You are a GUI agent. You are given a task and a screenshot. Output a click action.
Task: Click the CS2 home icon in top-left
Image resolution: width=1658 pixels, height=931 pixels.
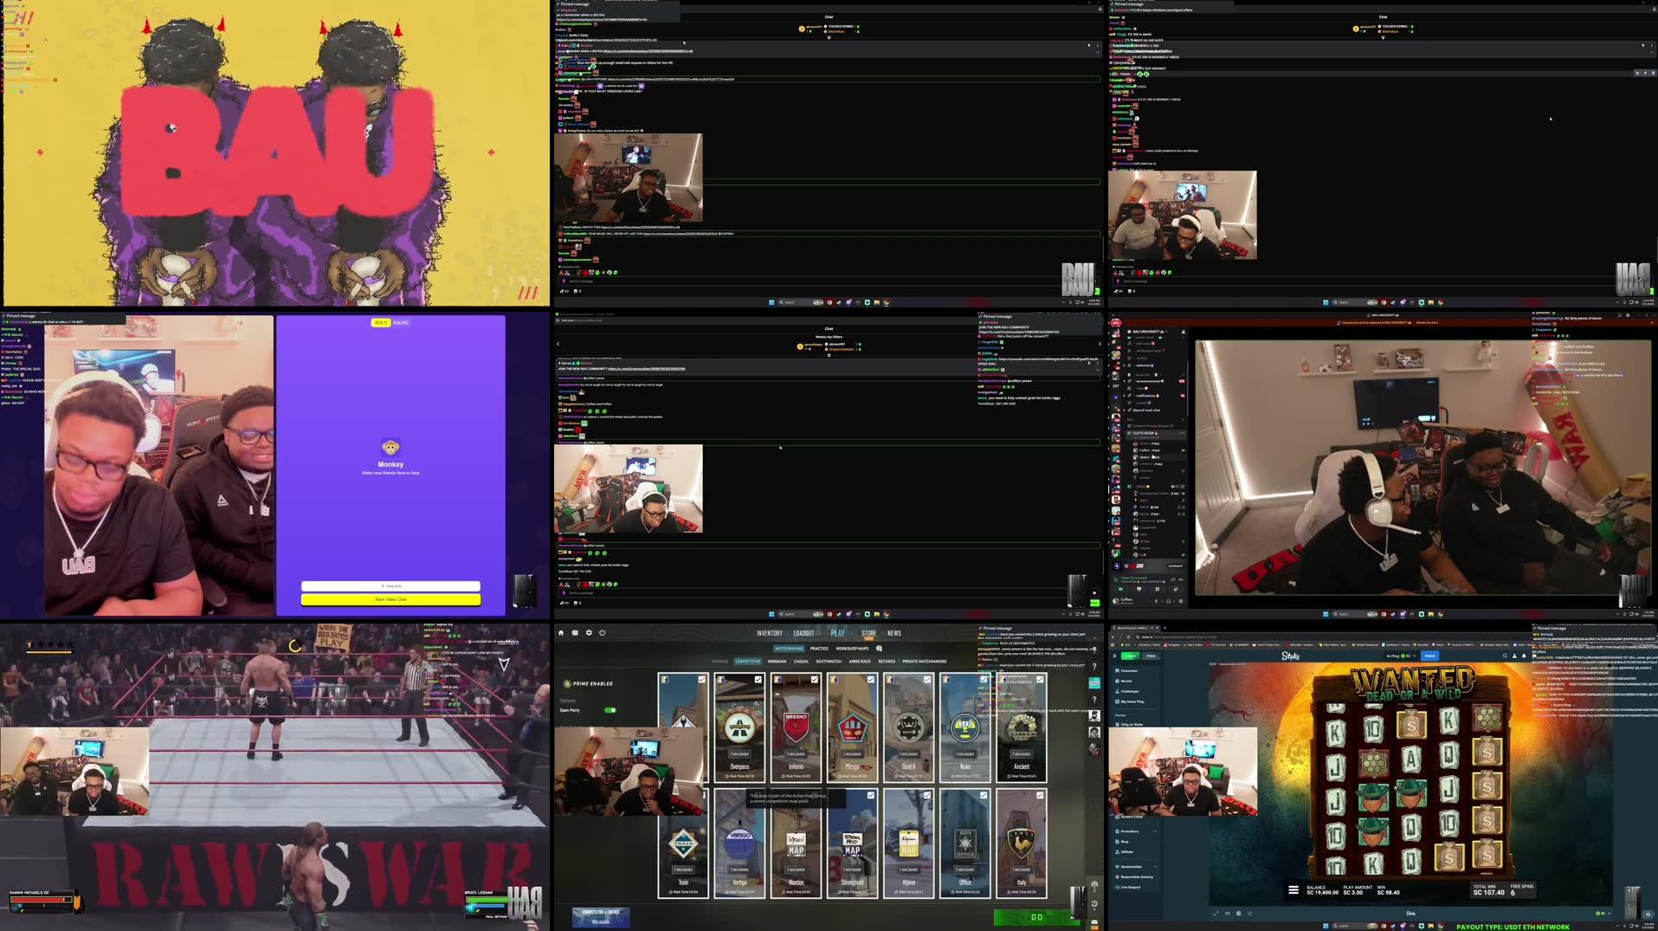point(562,633)
